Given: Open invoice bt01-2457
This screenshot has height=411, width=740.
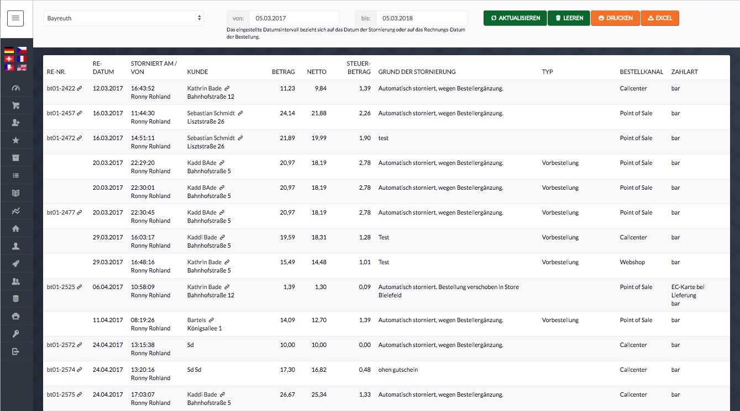Looking at the screenshot, I should click(x=61, y=113).
